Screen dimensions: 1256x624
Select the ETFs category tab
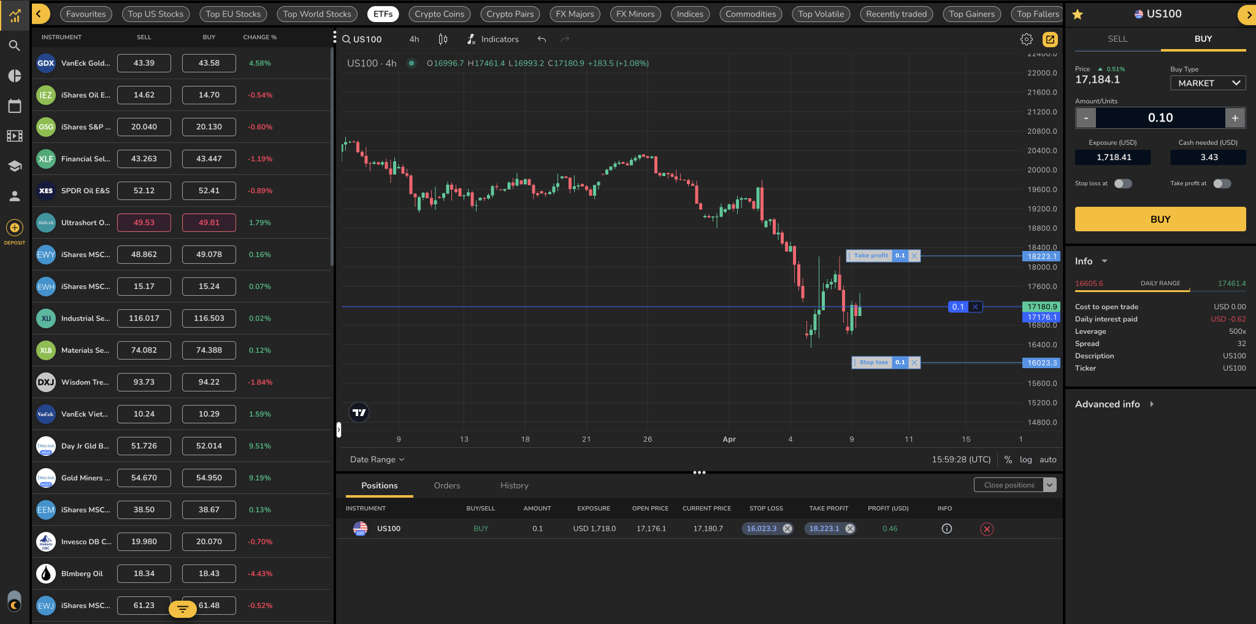(x=383, y=14)
